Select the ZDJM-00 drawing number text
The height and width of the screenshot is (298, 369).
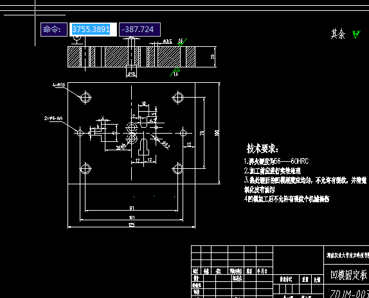(x=349, y=294)
